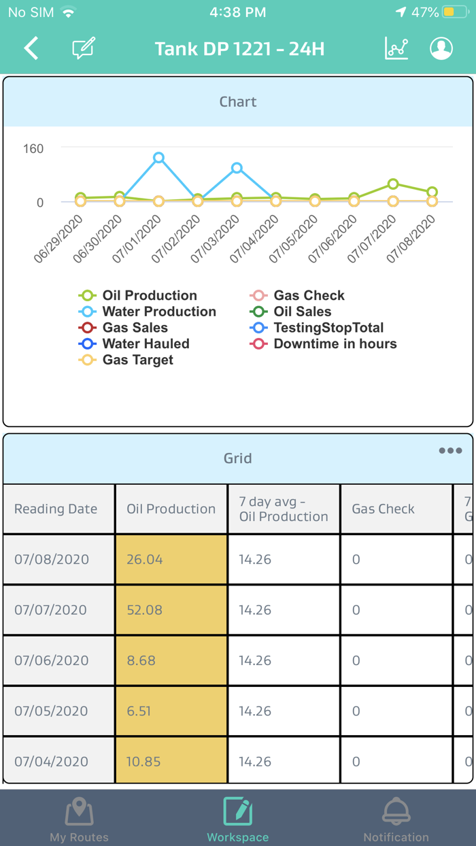Select the 52.08 oil production cell

pos(171,610)
